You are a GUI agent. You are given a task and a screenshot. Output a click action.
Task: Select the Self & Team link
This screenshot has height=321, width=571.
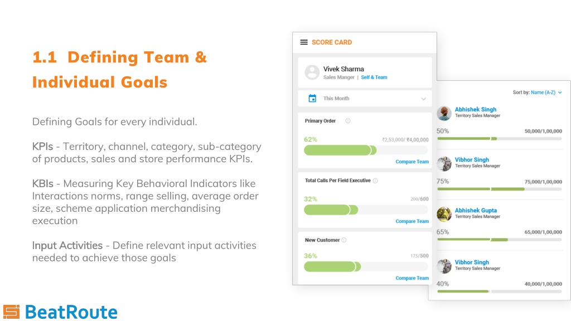(374, 77)
